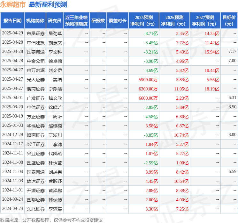
Task: Click researcher name 嵇文欣
Action: (55, 98)
